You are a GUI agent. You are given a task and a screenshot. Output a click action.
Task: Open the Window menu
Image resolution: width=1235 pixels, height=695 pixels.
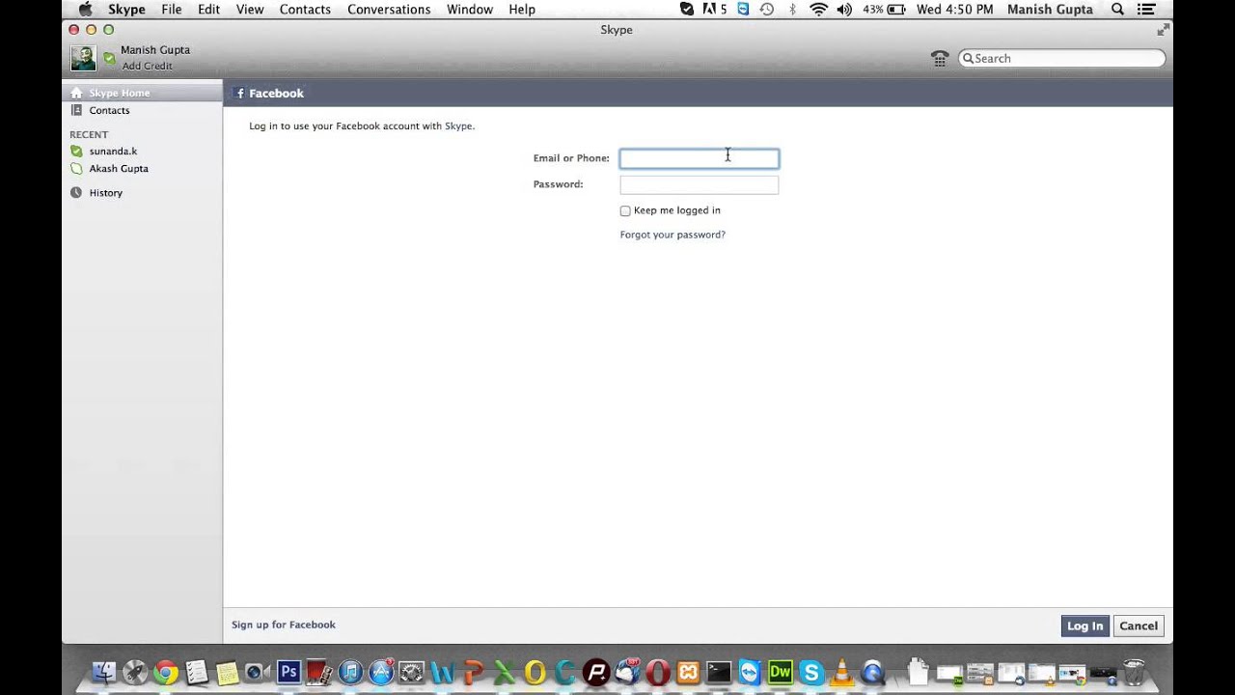(x=470, y=10)
